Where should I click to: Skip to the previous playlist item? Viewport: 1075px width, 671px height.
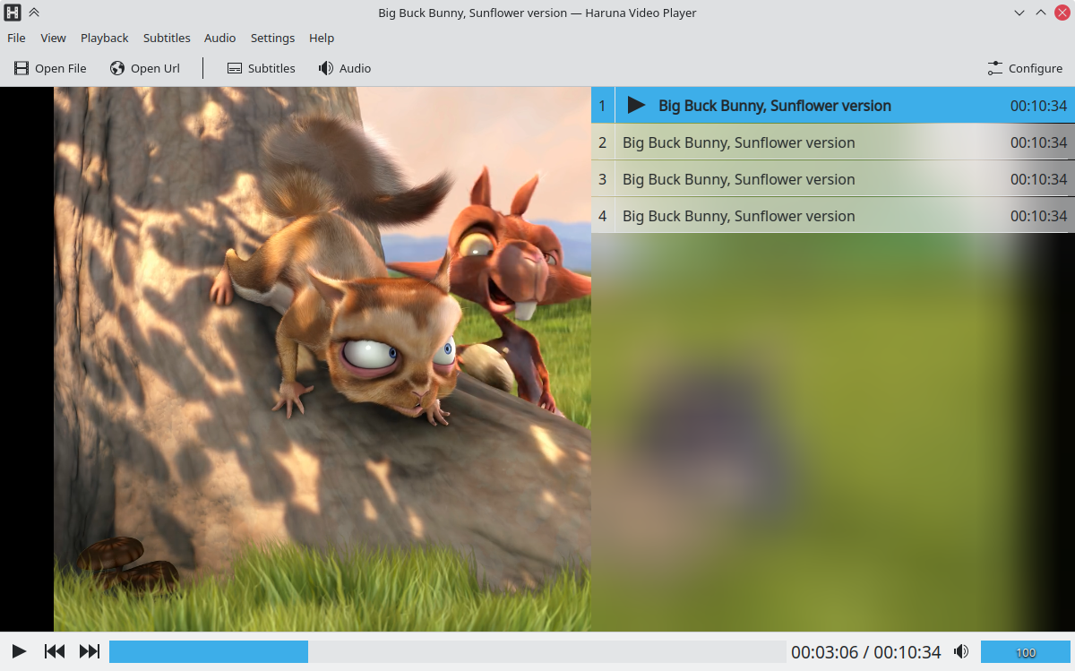pos(55,651)
